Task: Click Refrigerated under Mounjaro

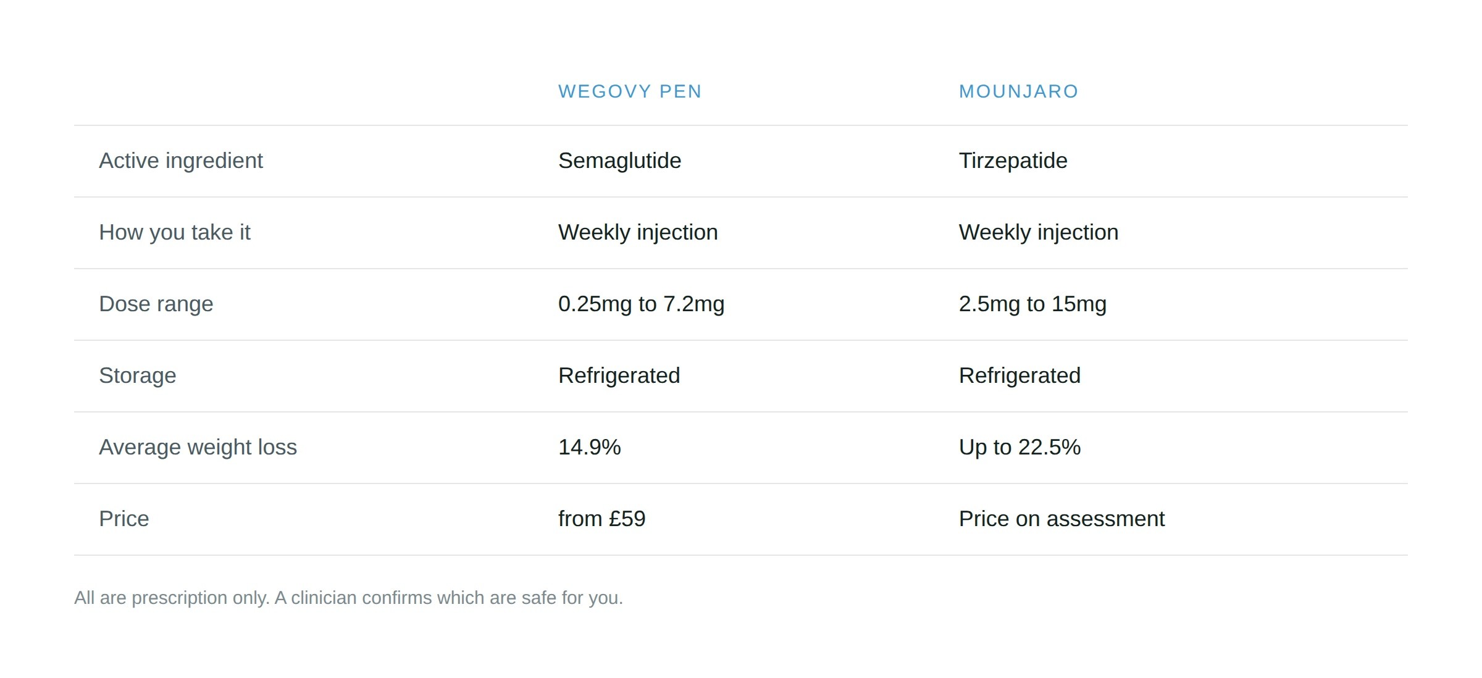Action: (x=1019, y=375)
